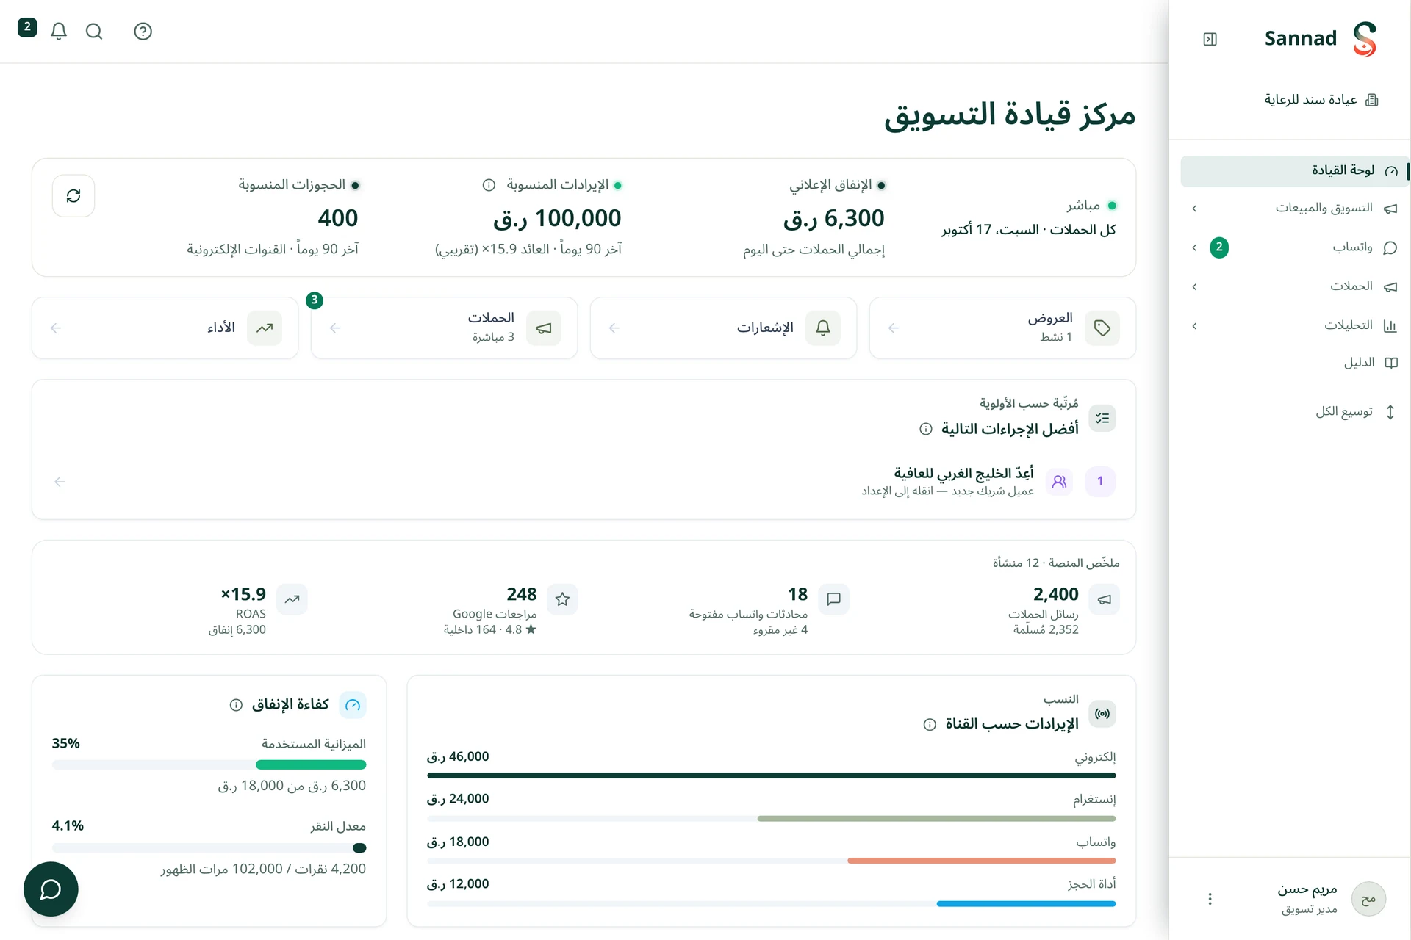Click the الميزانية المستخدمة progress bar

click(x=209, y=765)
